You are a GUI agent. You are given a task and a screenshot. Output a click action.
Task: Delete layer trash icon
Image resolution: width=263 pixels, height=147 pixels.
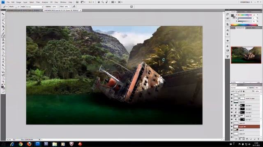[x=258, y=139]
